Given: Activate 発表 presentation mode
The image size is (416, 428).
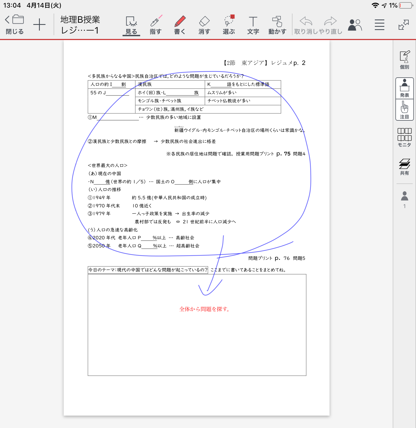Looking at the screenshot, I should click(x=405, y=88).
